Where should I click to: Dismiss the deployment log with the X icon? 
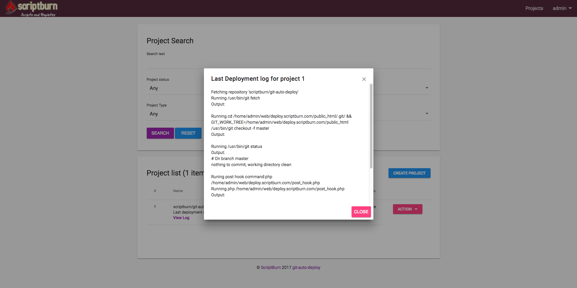click(364, 79)
